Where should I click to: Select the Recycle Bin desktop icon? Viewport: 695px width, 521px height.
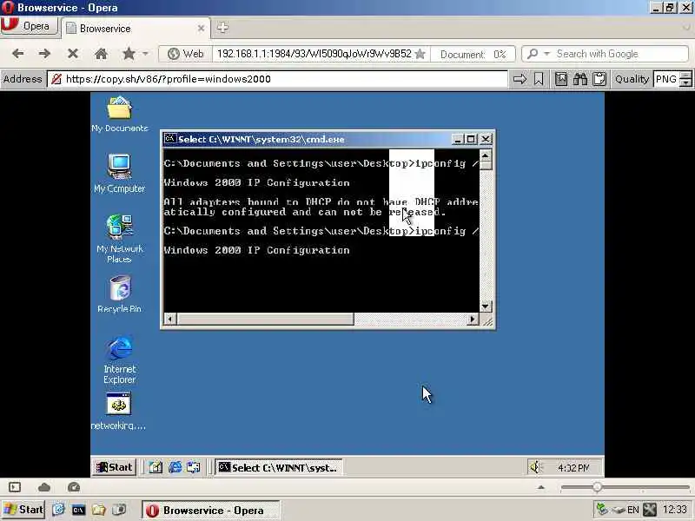pos(119,293)
